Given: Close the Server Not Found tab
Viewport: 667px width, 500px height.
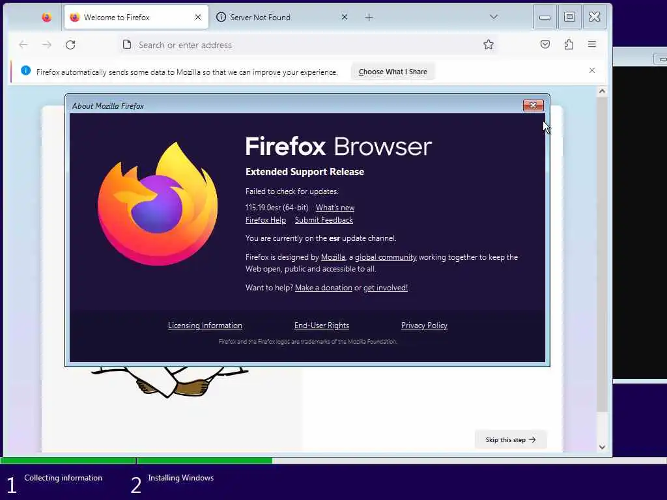Looking at the screenshot, I should point(345,17).
